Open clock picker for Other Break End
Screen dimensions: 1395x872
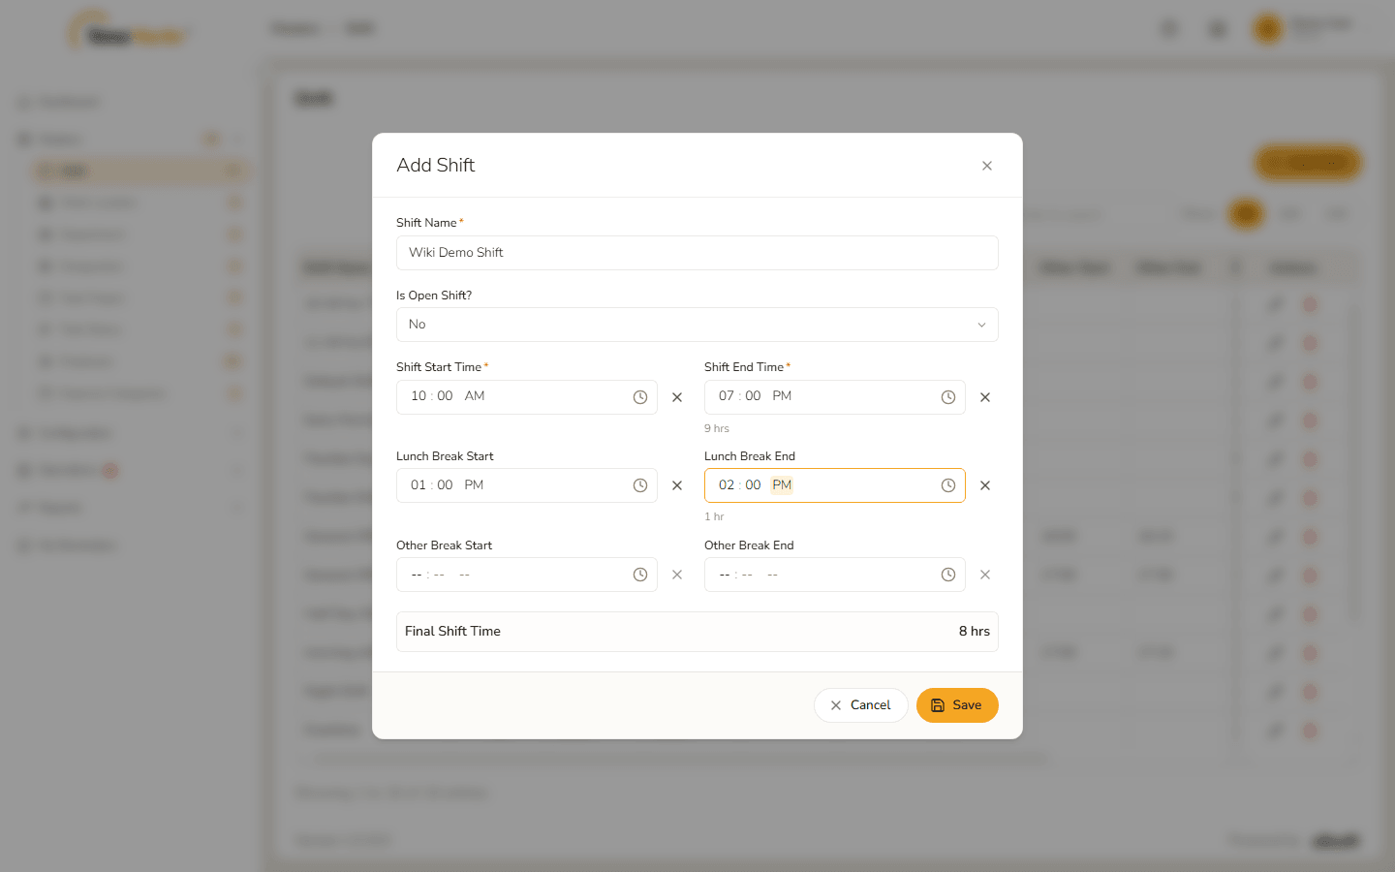948,575
